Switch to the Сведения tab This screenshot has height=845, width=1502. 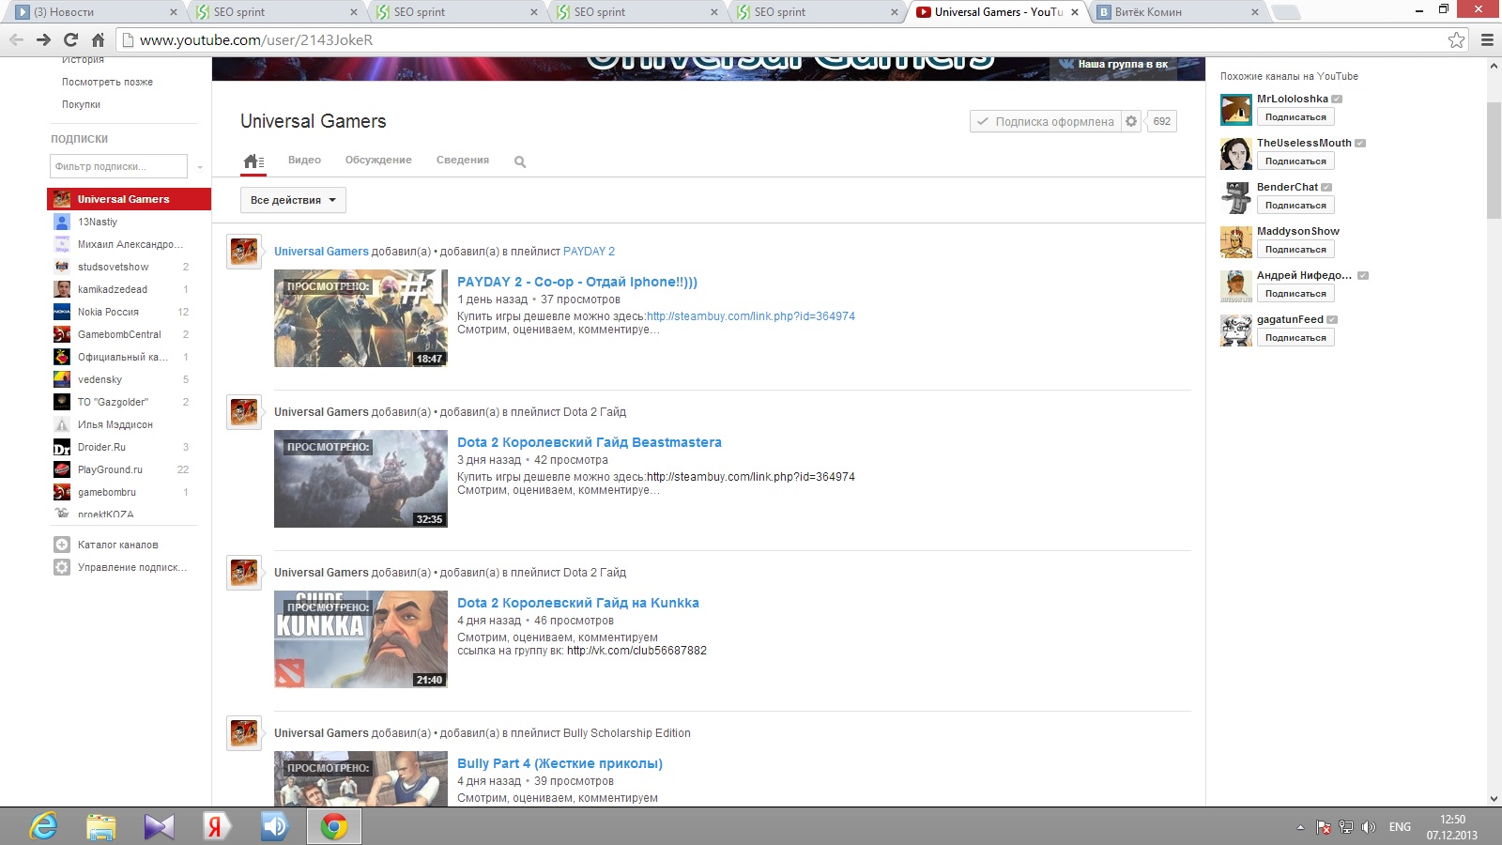(463, 160)
